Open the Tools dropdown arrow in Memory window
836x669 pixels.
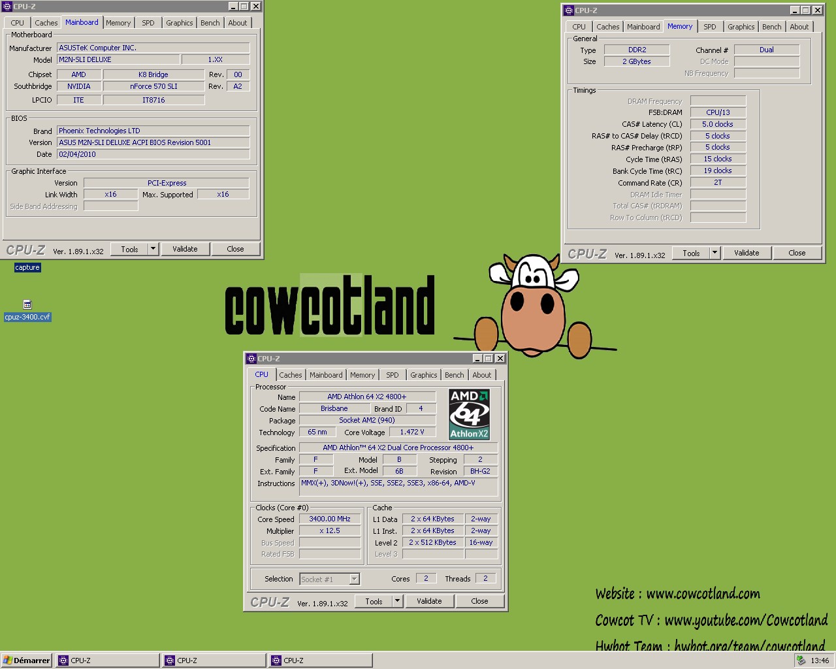pyautogui.click(x=715, y=253)
